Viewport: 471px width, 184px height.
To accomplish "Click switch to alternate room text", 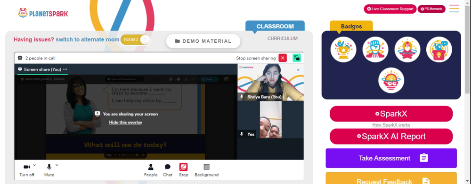I will tap(88, 39).
